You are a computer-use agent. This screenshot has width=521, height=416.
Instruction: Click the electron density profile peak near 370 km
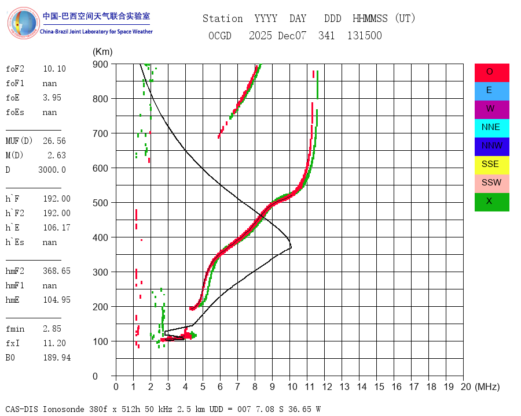point(291,247)
